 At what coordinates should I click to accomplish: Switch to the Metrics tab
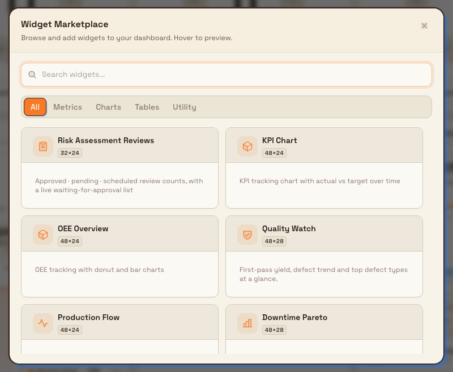67,107
